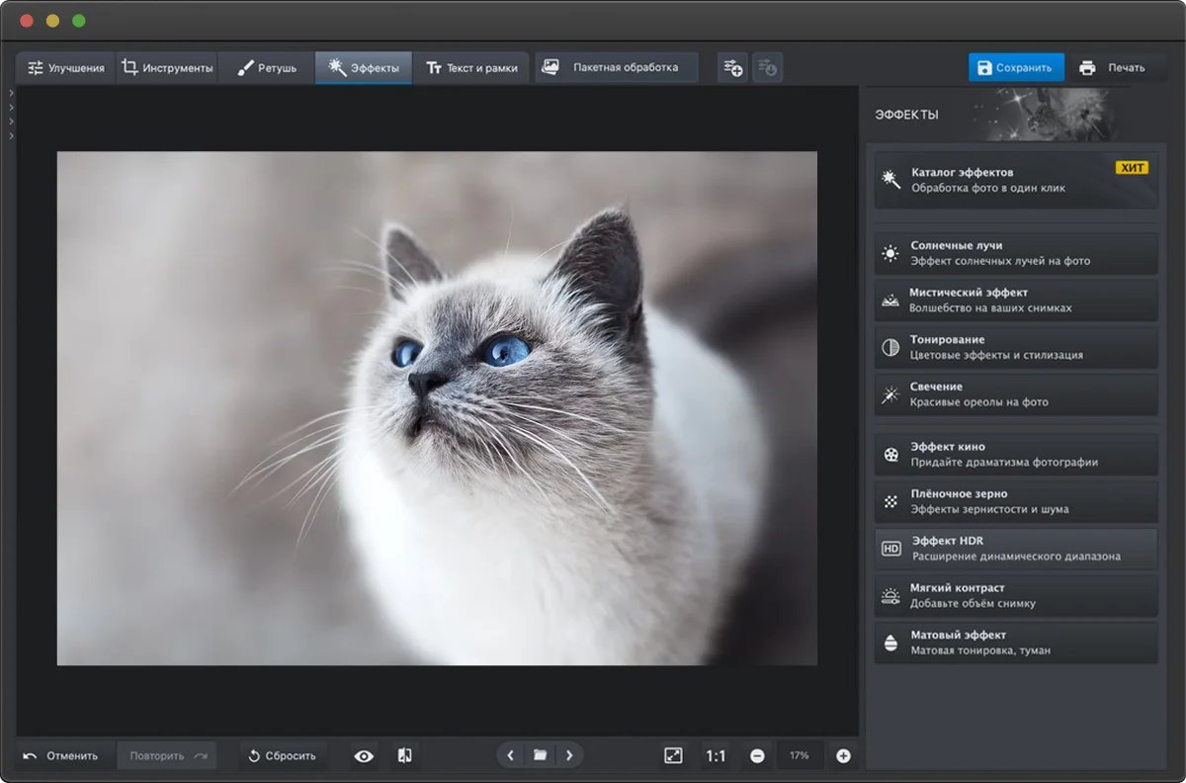This screenshot has height=783, width=1186.
Task: Click the Сбросить reset button
Action: [283, 756]
